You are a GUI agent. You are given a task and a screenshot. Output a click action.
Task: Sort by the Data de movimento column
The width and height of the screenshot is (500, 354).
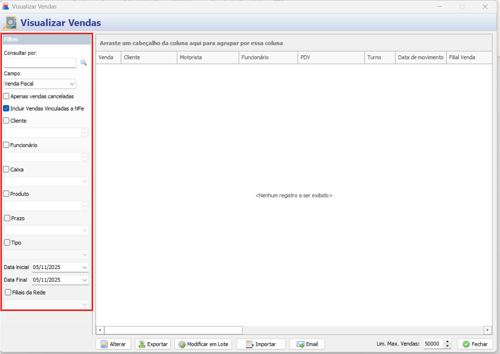point(420,57)
